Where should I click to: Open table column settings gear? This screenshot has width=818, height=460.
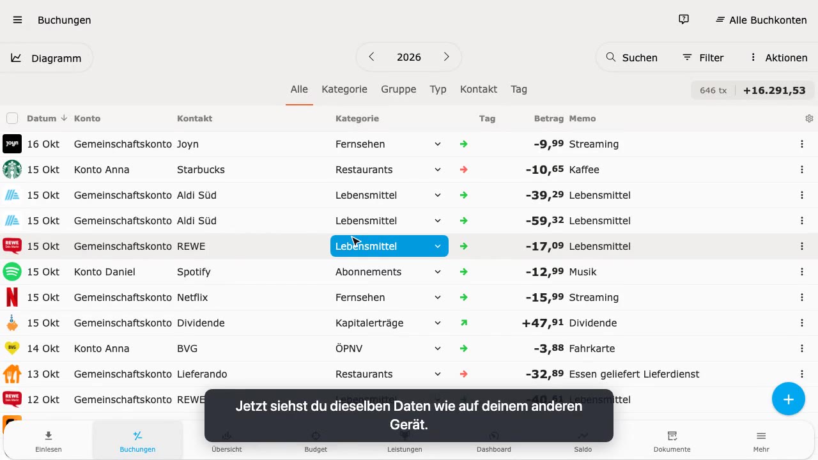[x=809, y=119]
